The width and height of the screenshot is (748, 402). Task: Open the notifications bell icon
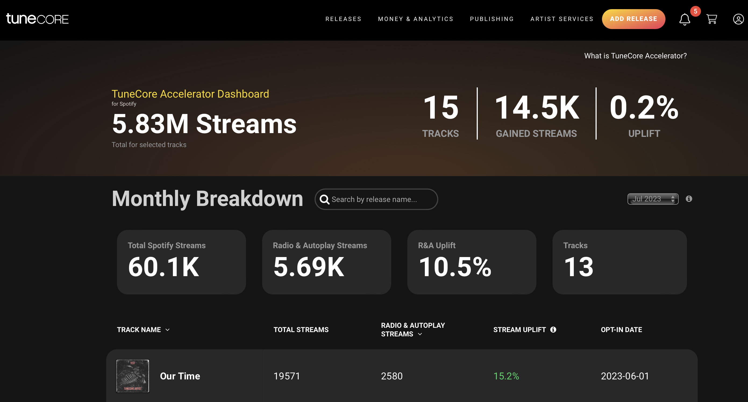click(684, 19)
